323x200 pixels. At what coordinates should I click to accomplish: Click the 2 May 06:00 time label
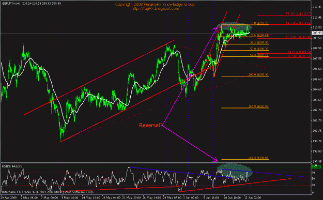pyautogui.click(x=29, y=197)
